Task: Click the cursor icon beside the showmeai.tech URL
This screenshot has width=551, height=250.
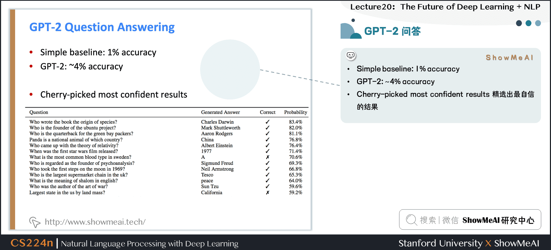Action: click(x=35, y=222)
